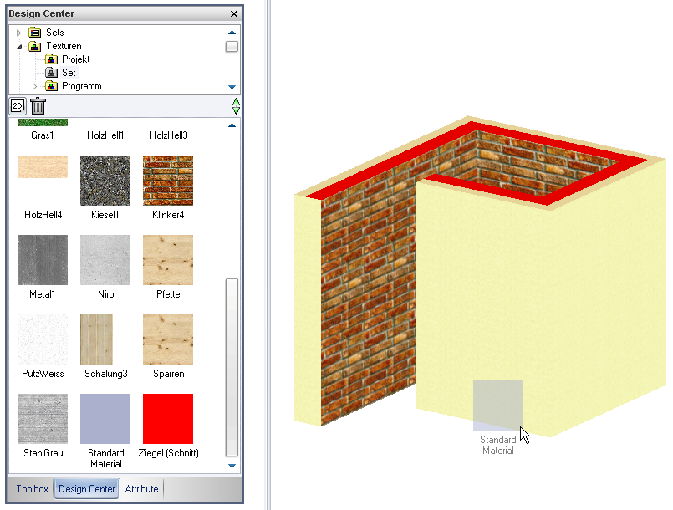Viewport: 673px width, 510px height.
Task: Click the HolzHell1 texture label
Action: click(x=105, y=135)
